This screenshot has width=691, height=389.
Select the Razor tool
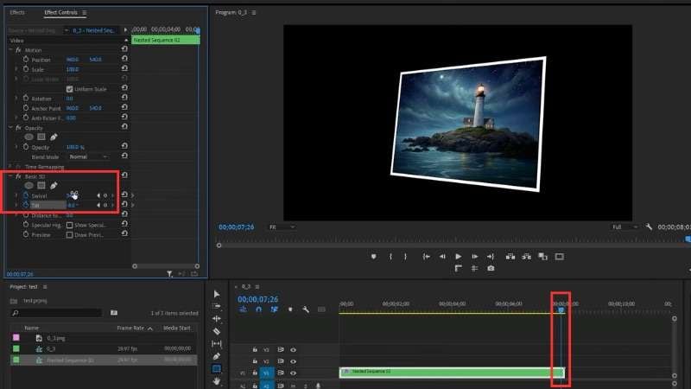tap(217, 331)
